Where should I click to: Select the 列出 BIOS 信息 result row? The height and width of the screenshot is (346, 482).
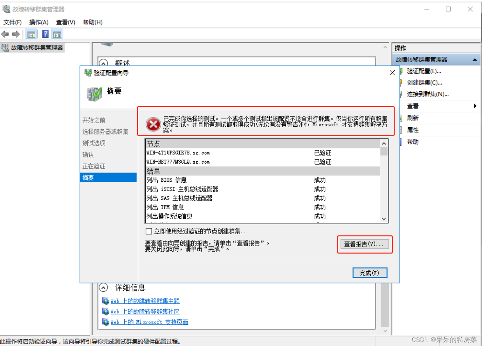263,180
